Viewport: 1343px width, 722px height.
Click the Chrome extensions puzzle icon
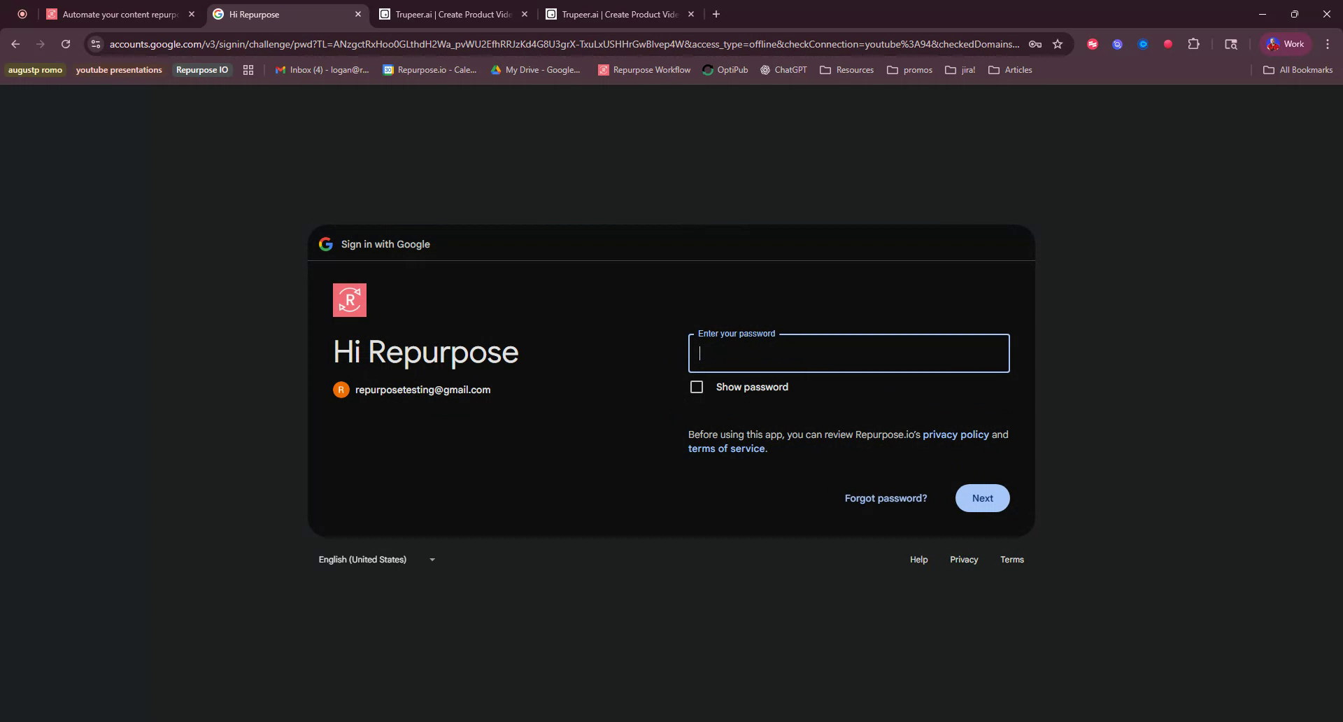click(1194, 43)
